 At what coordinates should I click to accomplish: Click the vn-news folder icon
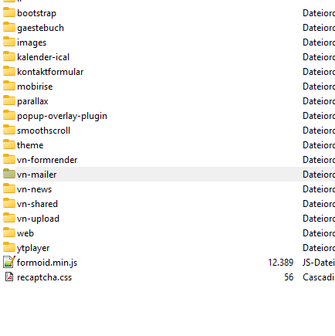click(9, 188)
